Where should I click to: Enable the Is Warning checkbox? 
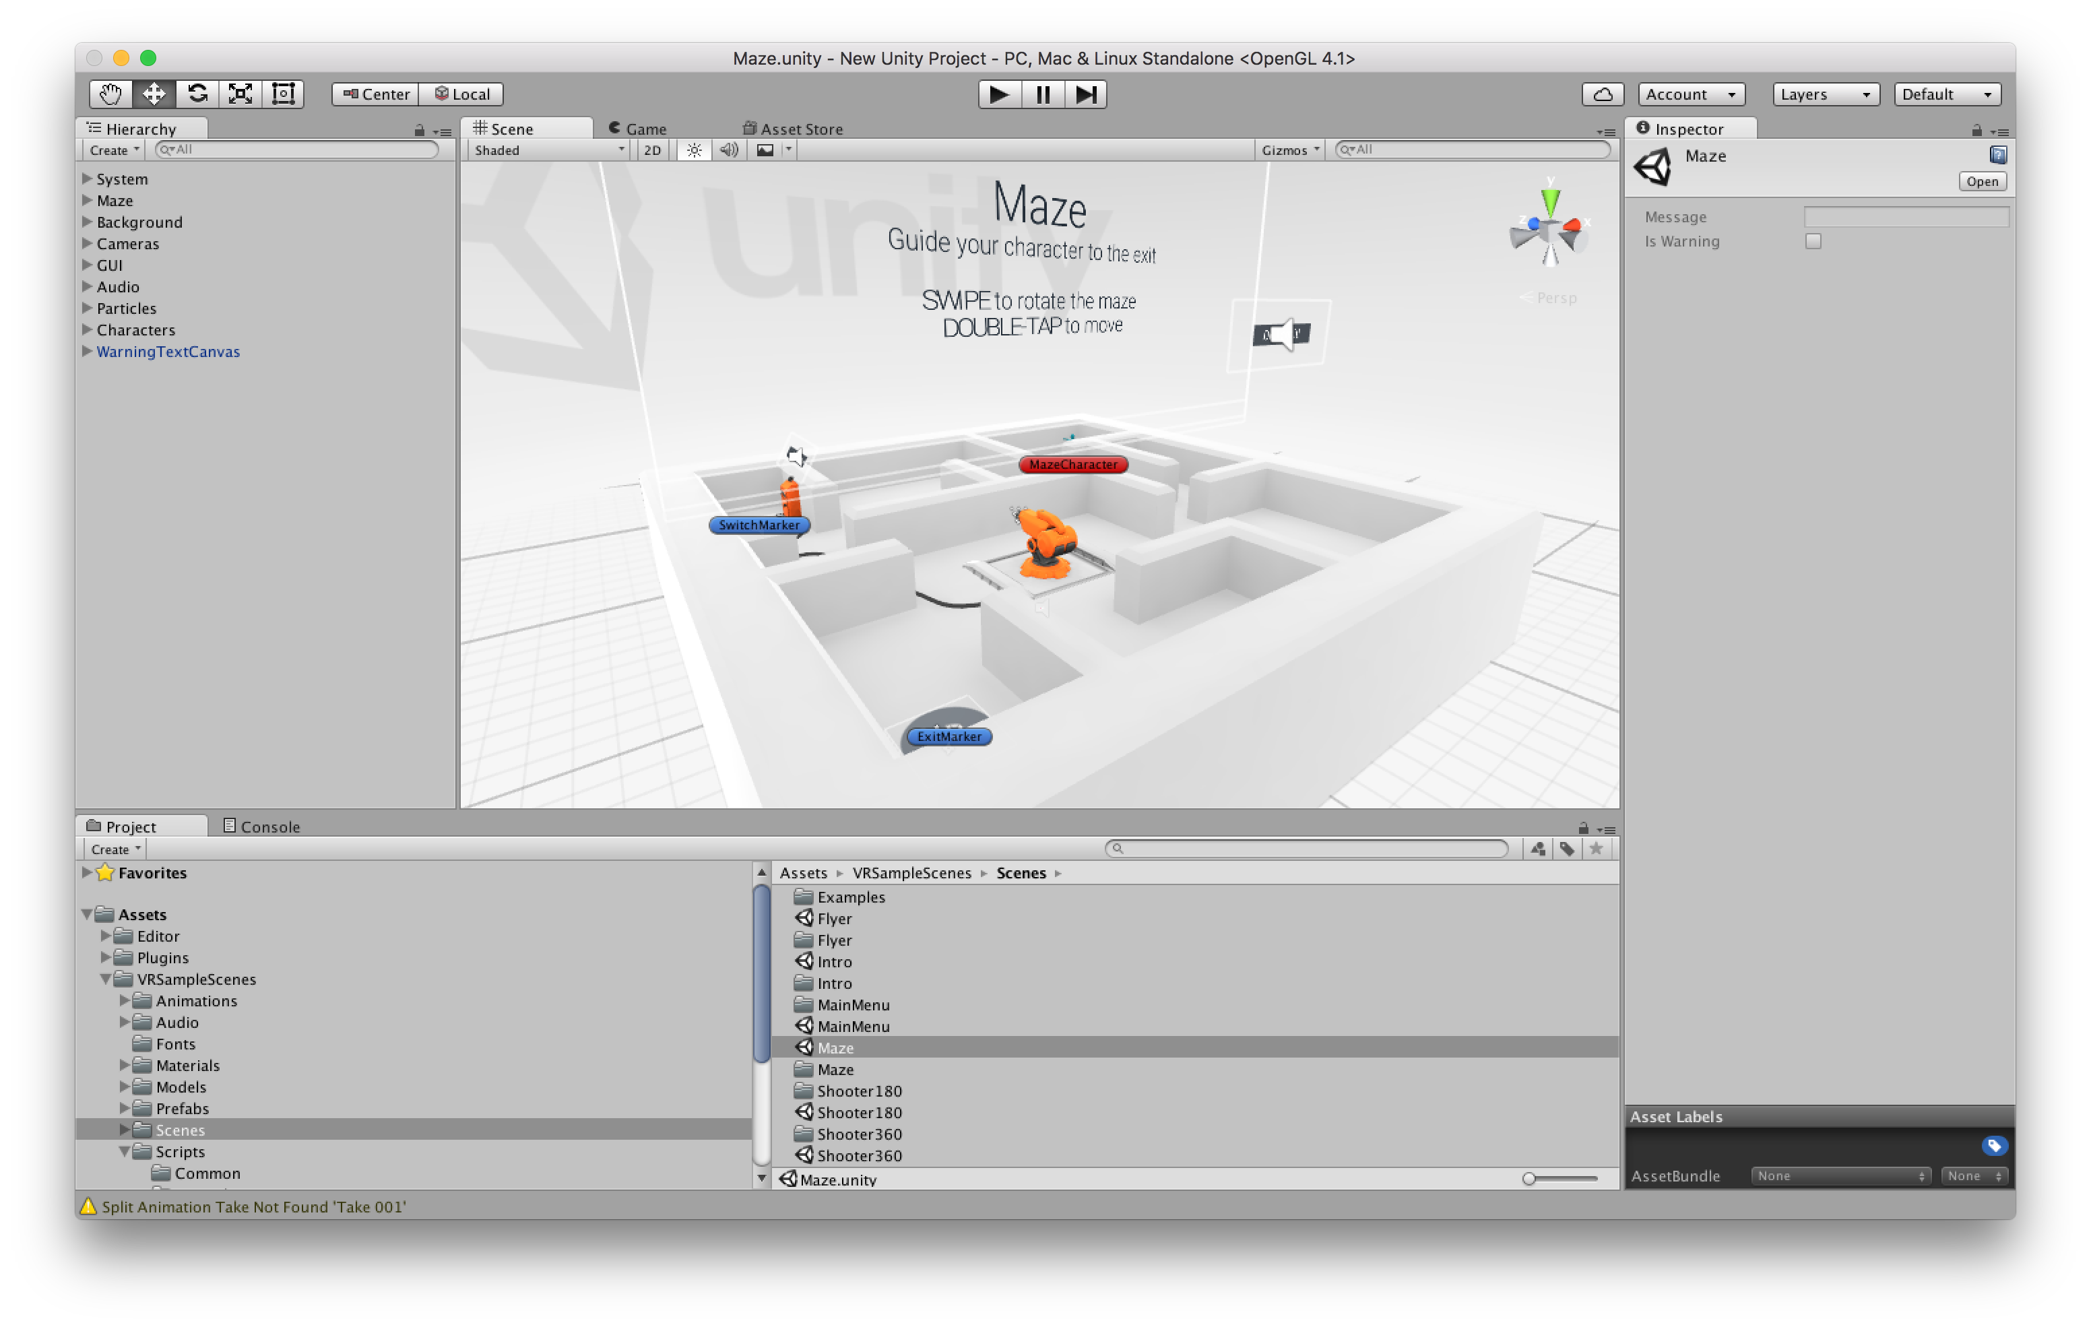coord(1813,241)
